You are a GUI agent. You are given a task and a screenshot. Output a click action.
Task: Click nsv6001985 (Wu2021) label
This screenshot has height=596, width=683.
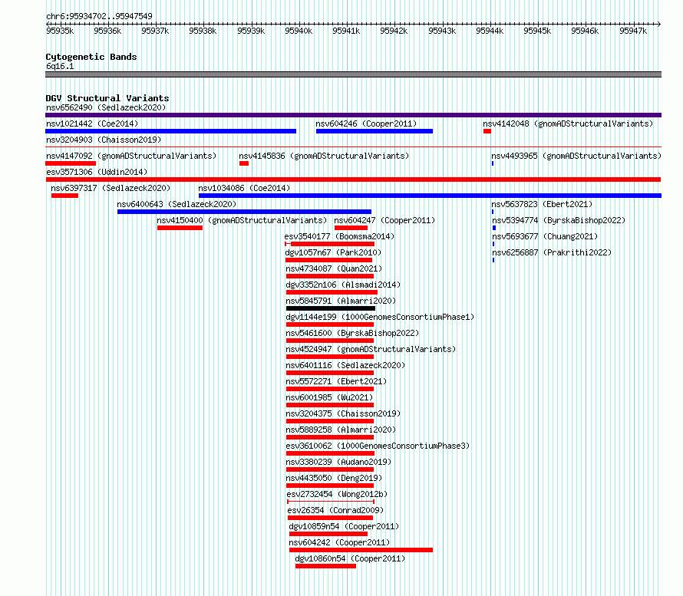click(x=329, y=397)
